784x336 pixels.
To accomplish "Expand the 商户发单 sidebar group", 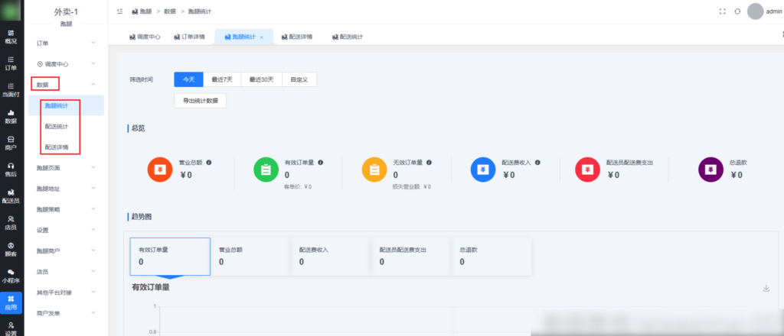I will click(66, 313).
